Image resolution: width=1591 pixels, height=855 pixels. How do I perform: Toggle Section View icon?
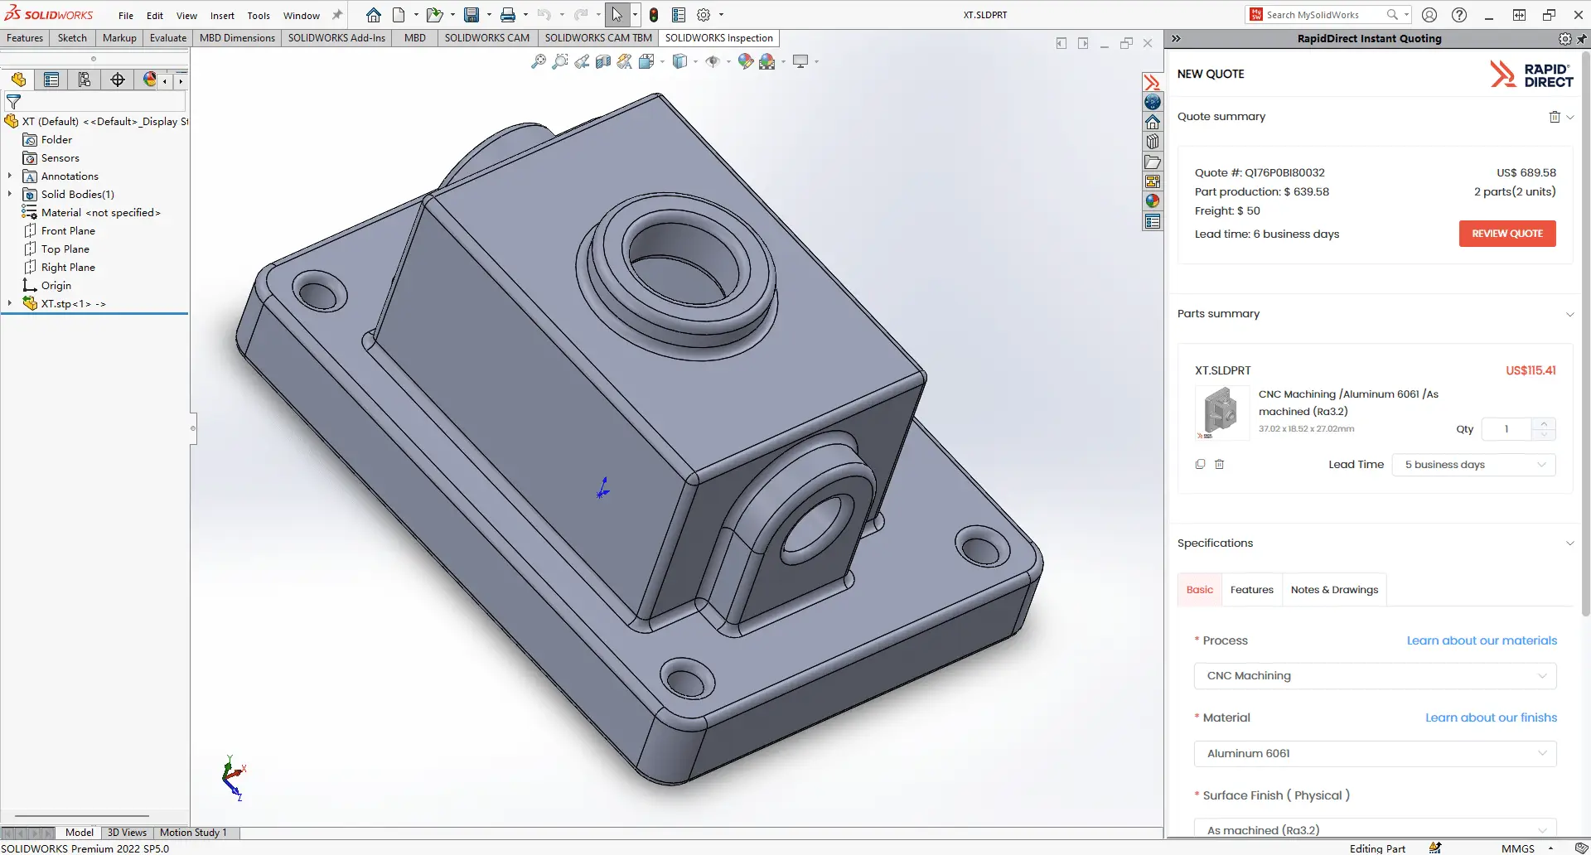click(603, 61)
